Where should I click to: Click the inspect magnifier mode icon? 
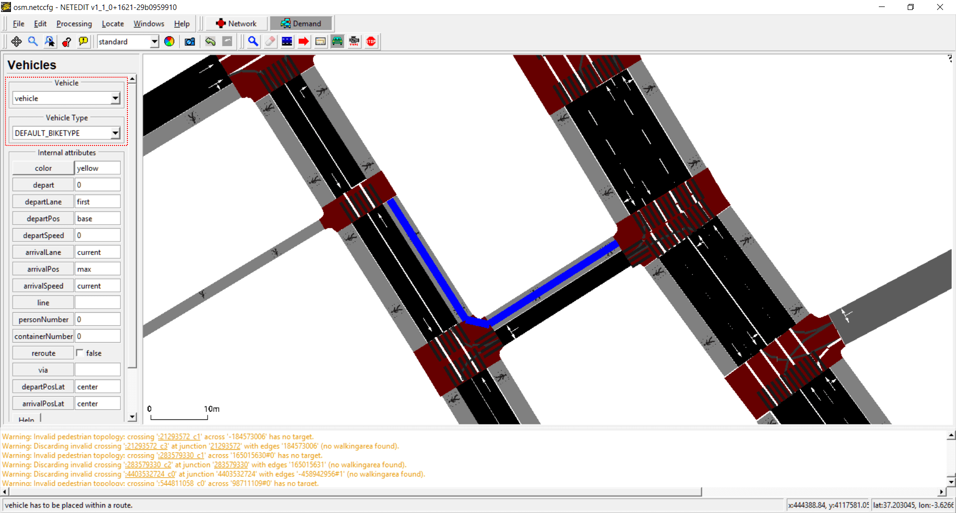tap(253, 42)
